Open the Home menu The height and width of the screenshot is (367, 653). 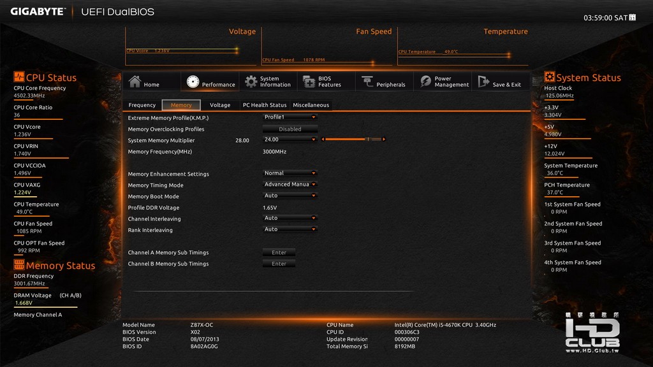tap(152, 82)
